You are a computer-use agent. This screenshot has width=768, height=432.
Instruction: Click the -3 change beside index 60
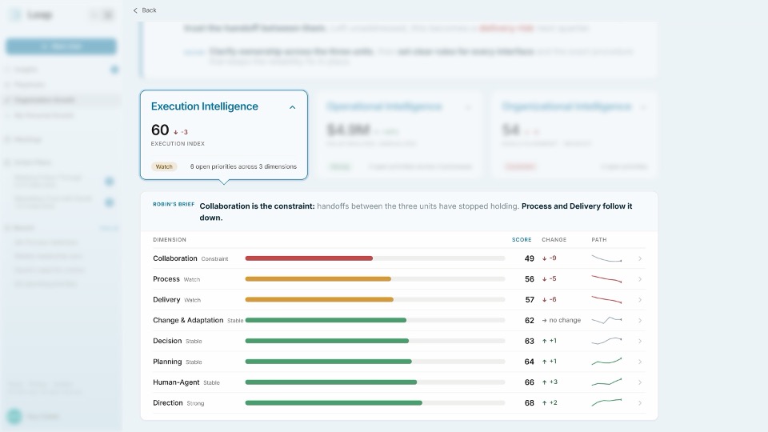click(x=181, y=132)
